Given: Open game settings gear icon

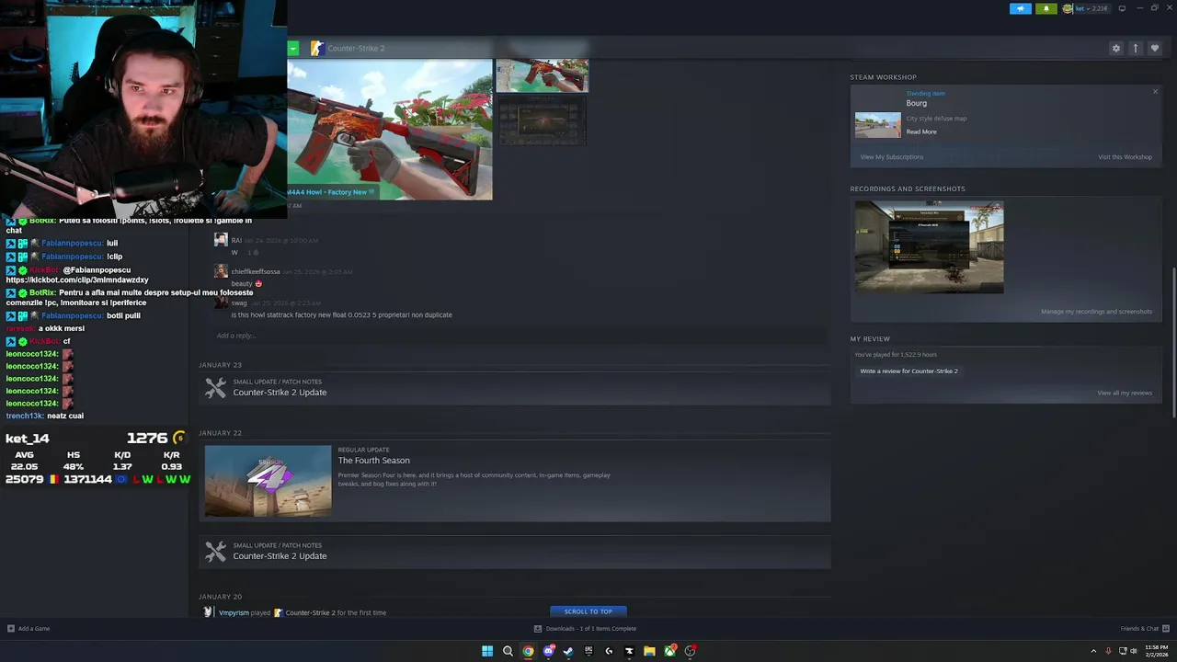Looking at the screenshot, I should click(1116, 48).
